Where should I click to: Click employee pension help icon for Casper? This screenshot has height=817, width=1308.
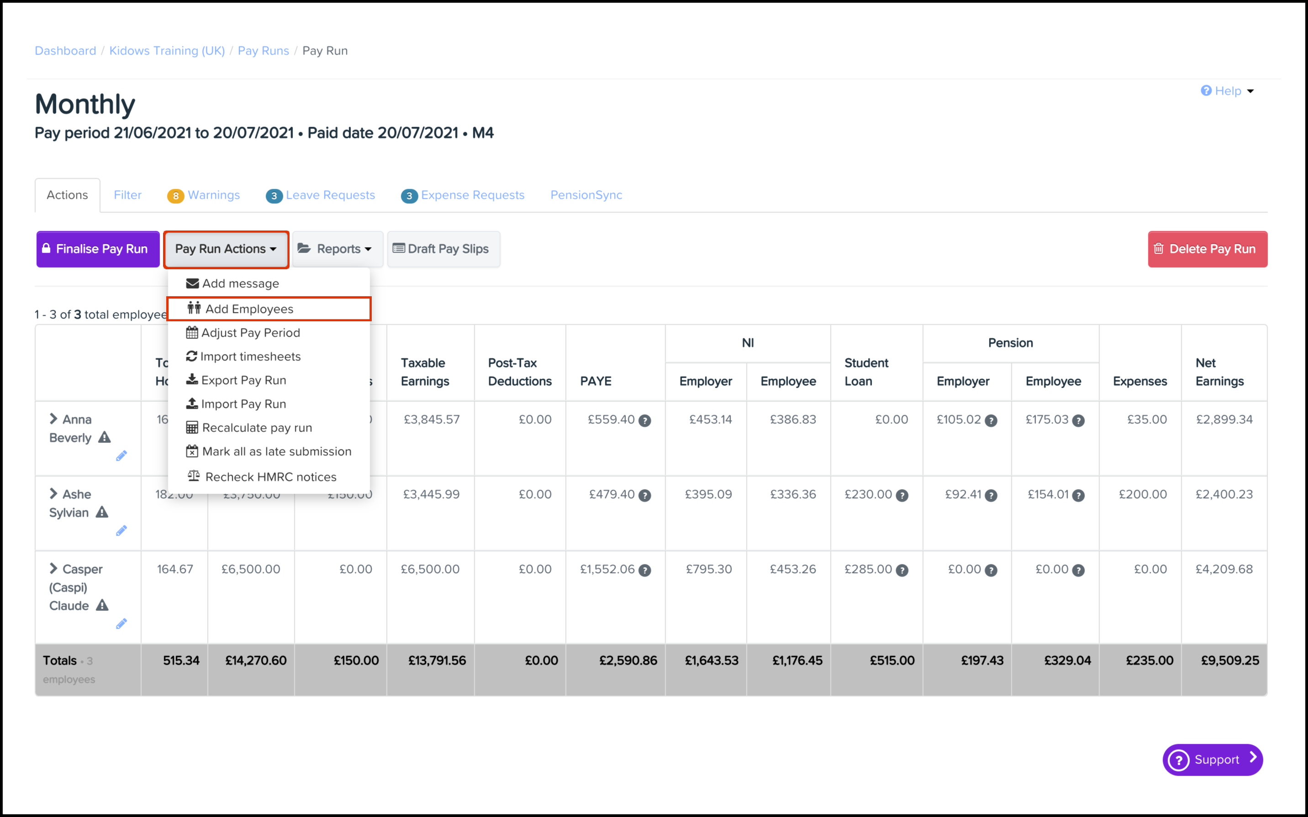(1078, 570)
